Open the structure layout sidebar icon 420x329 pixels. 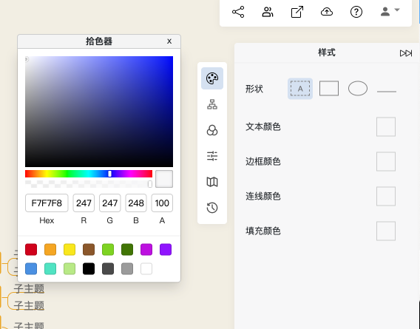[x=212, y=104]
